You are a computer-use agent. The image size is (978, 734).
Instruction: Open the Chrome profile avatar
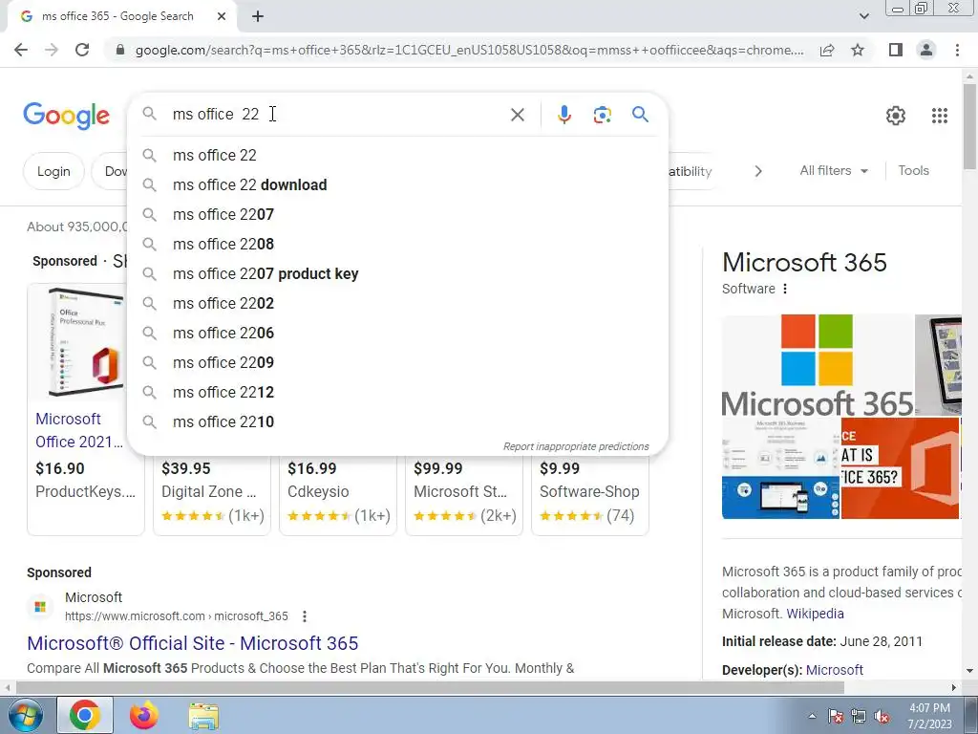[x=926, y=50]
